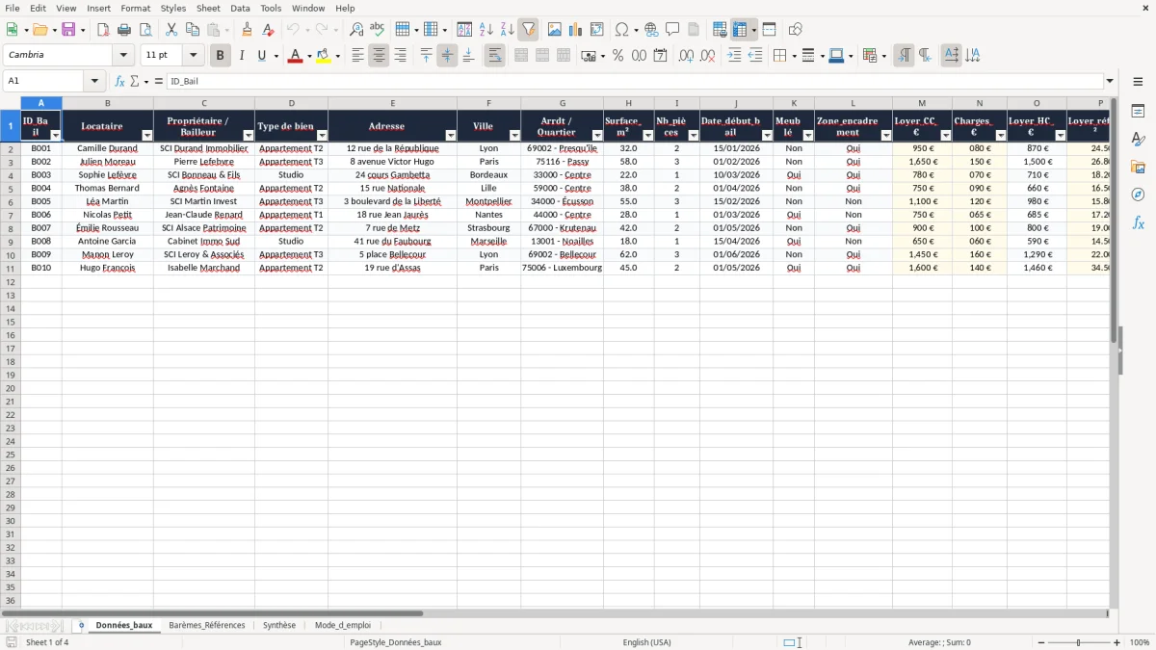Viewport: 1156px width, 650px height.
Task: Click Sort Ascending icon
Action: 486,30
